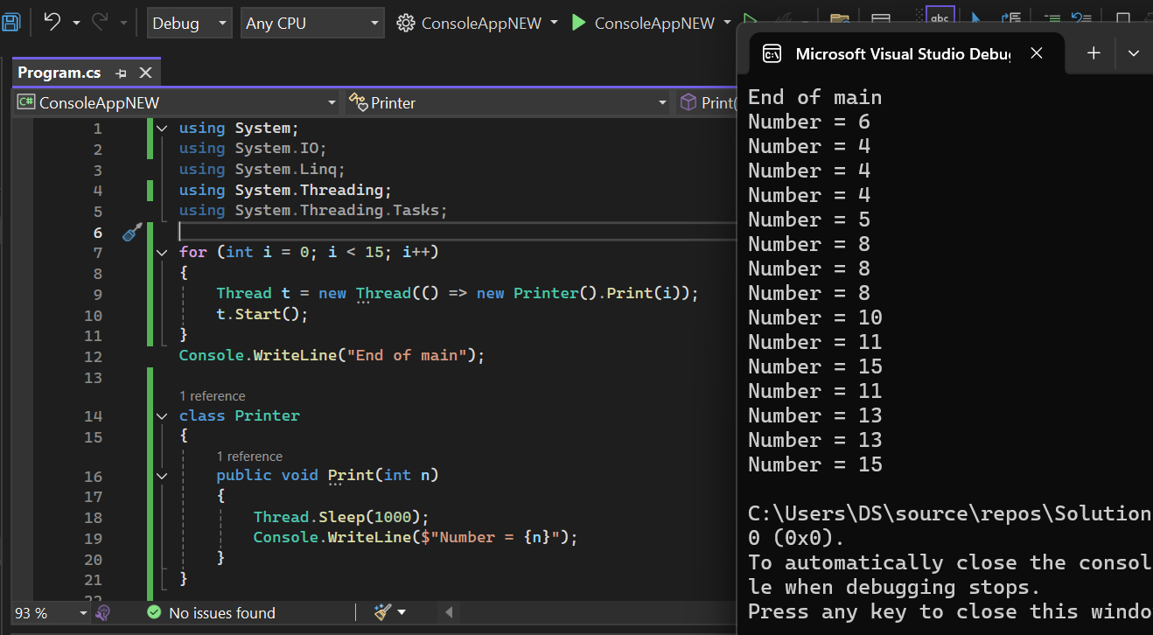Run code cleanup with the broom icon

pos(383,612)
